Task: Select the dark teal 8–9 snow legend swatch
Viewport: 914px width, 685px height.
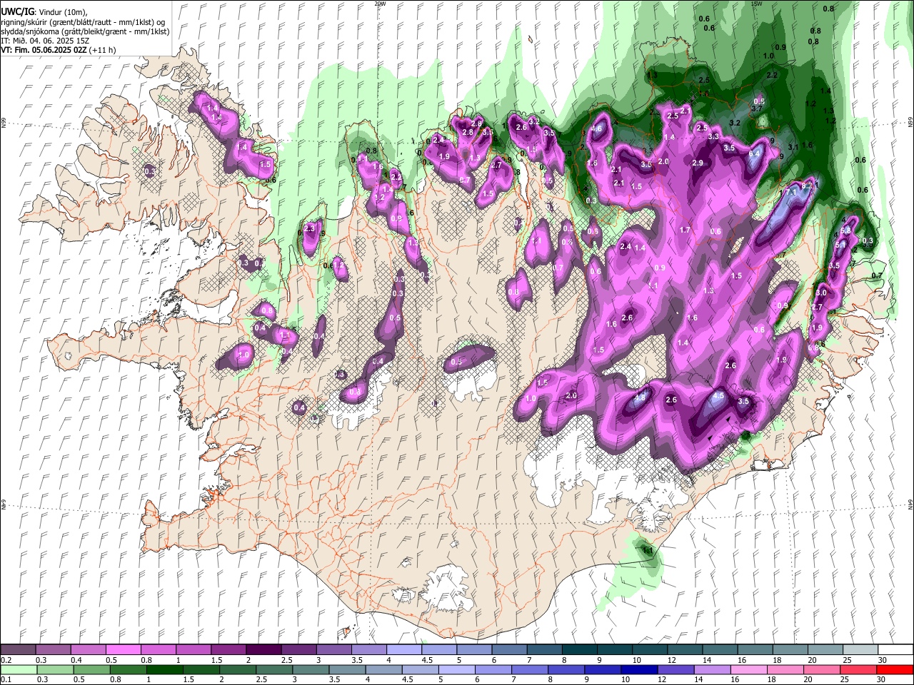Action: click(579, 649)
